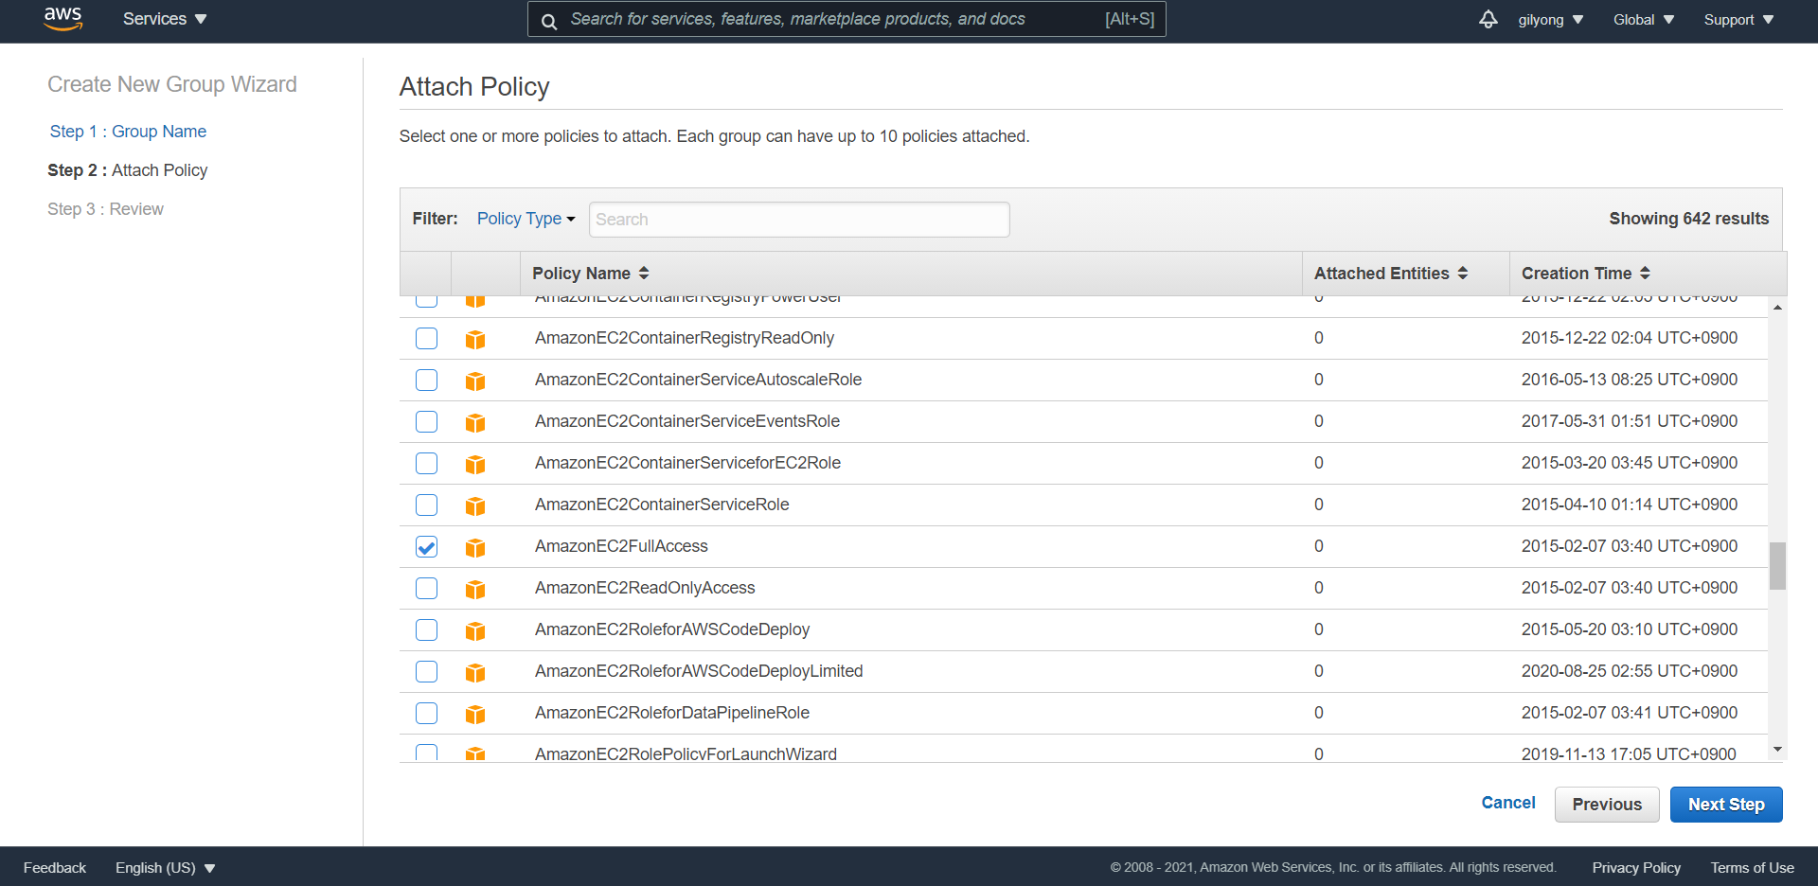Click the search magnifier icon in the top bar
The width and height of the screenshot is (1818, 886).
click(549, 20)
